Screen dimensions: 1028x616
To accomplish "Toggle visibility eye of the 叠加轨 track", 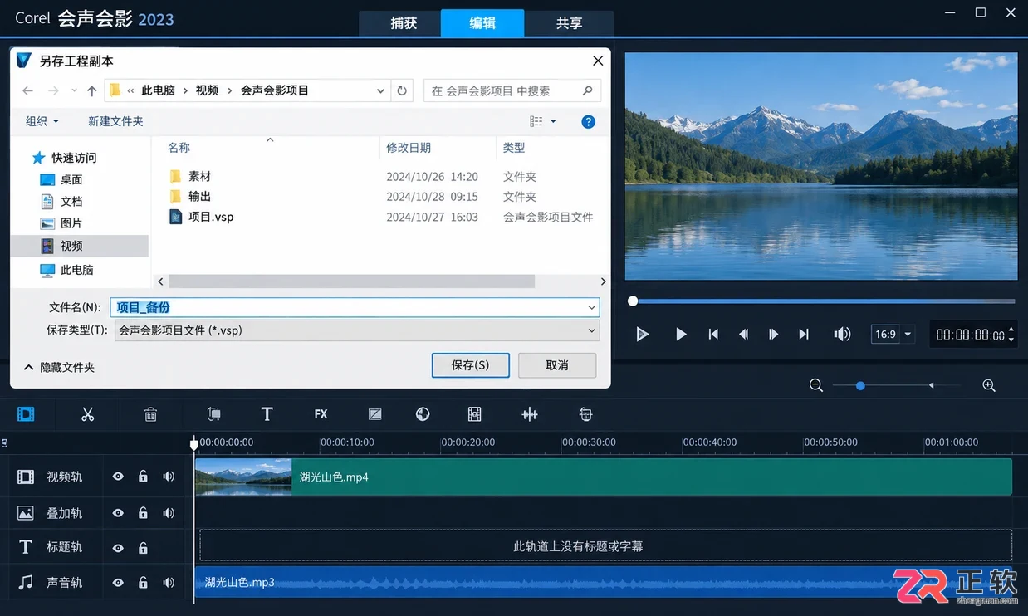I will coord(118,513).
